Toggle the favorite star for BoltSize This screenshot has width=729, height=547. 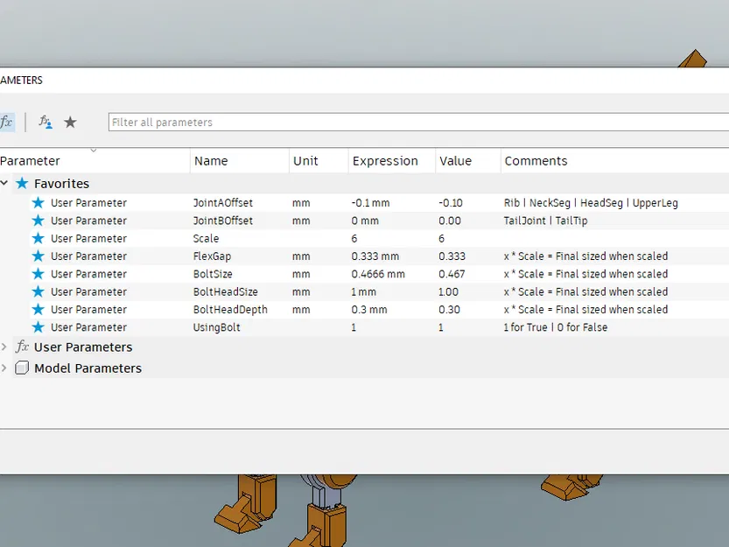tap(39, 274)
